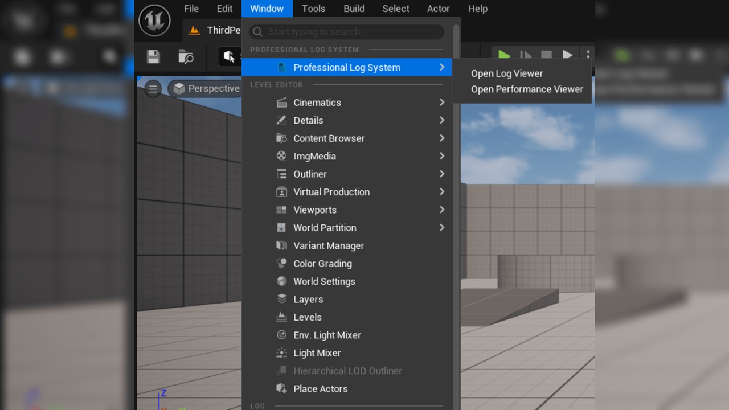
Task: Click the Variant Manager icon
Action: click(281, 245)
